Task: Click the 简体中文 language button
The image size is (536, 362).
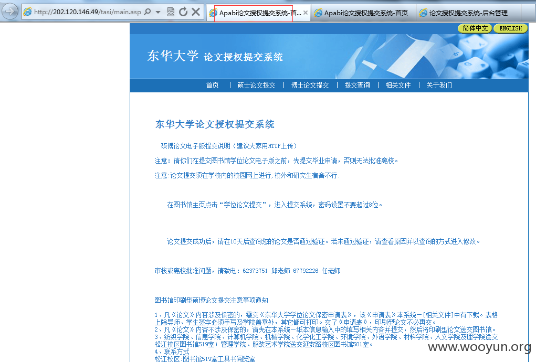Action: pos(475,28)
